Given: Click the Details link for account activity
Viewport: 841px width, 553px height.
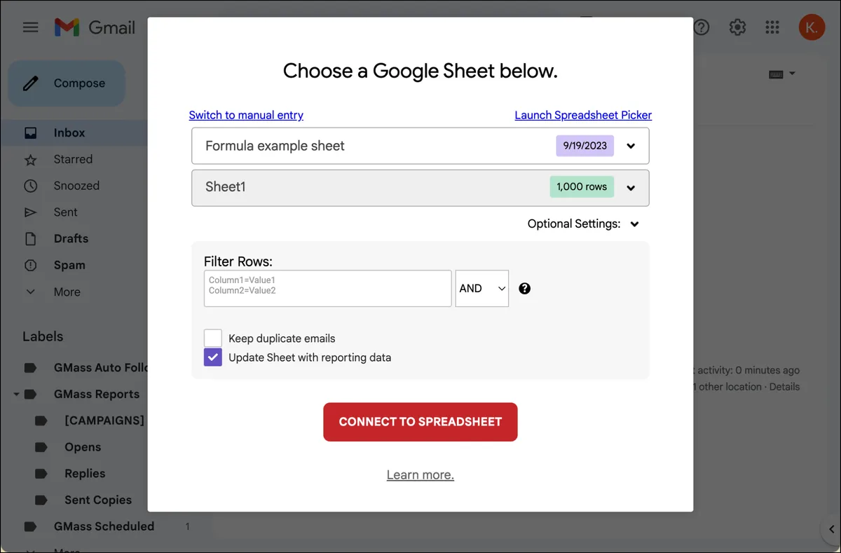Looking at the screenshot, I should tap(784, 387).
